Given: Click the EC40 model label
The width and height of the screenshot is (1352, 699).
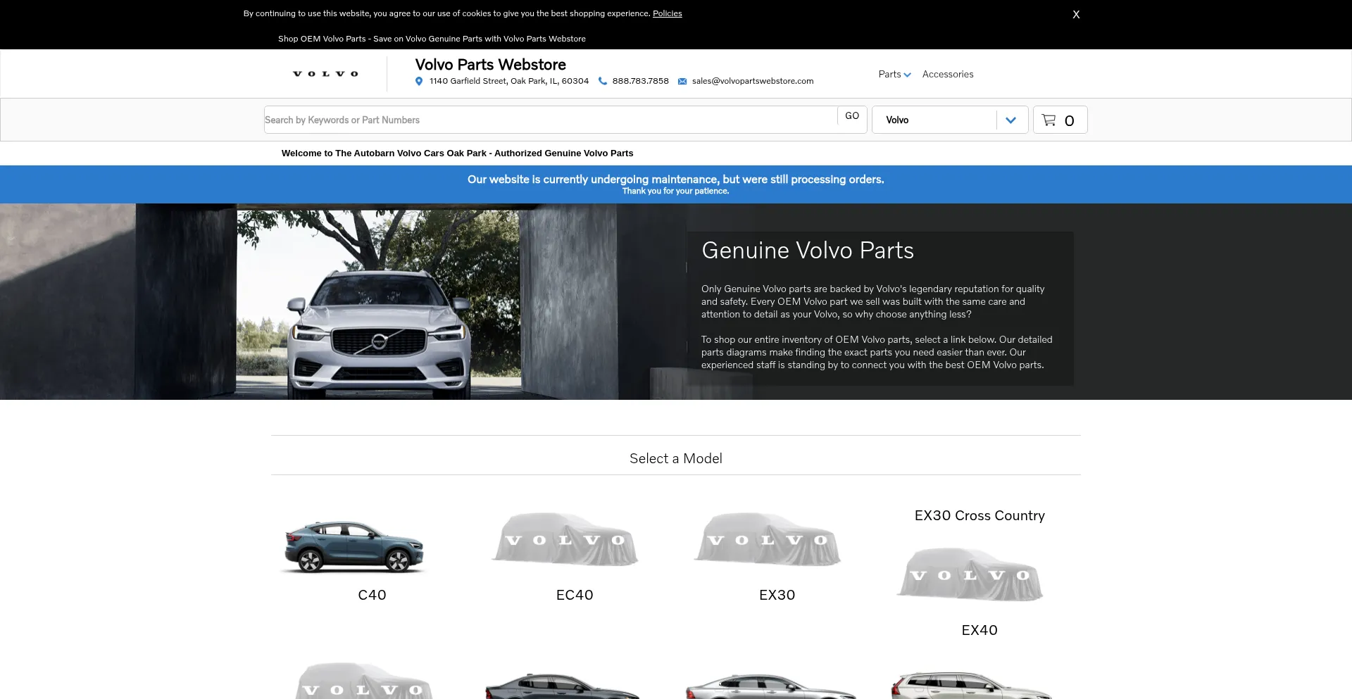Looking at the screenshot, I should pos(575,595).
